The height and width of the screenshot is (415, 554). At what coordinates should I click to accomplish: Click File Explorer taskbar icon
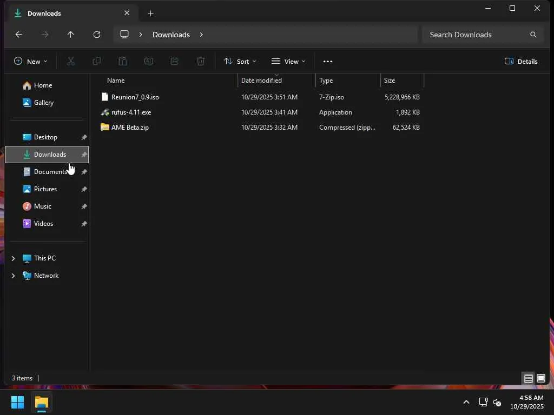pos(42,402)
